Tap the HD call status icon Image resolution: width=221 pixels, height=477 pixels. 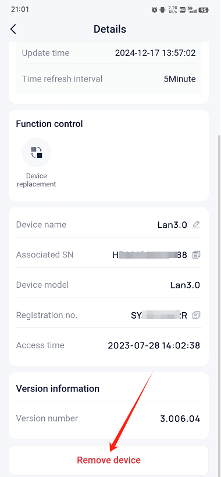[183, 10]
